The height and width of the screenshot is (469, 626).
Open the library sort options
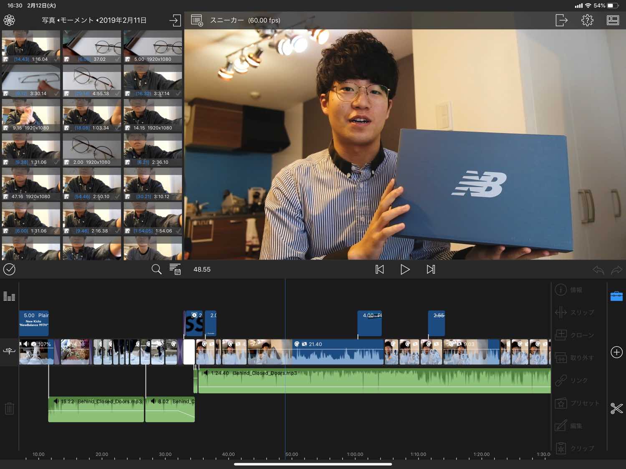(175, 270)
